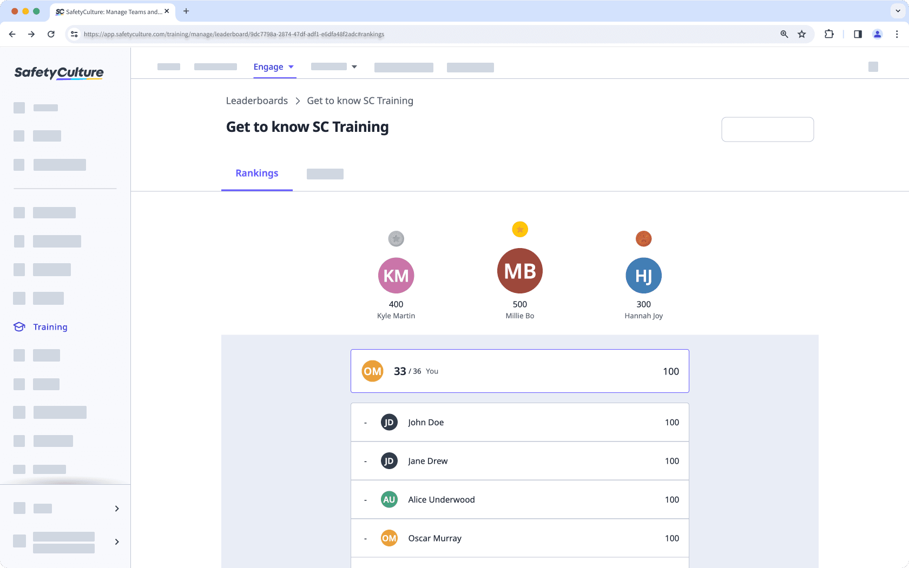Open a new browser tab
The width and height of the screenshot is (909, 568).
pos(186,11)
